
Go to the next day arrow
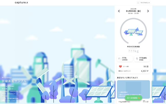click(x=148, y=11)
